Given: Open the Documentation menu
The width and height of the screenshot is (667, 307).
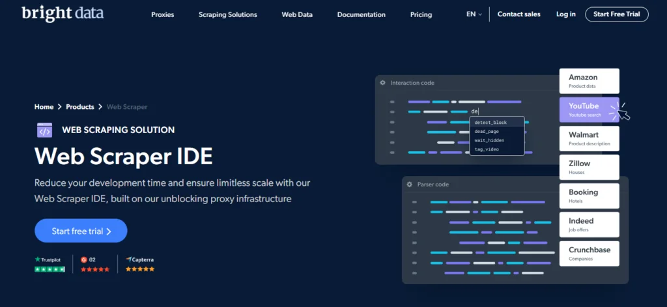Looking at the screenshot, I should (x=361, y=14).
